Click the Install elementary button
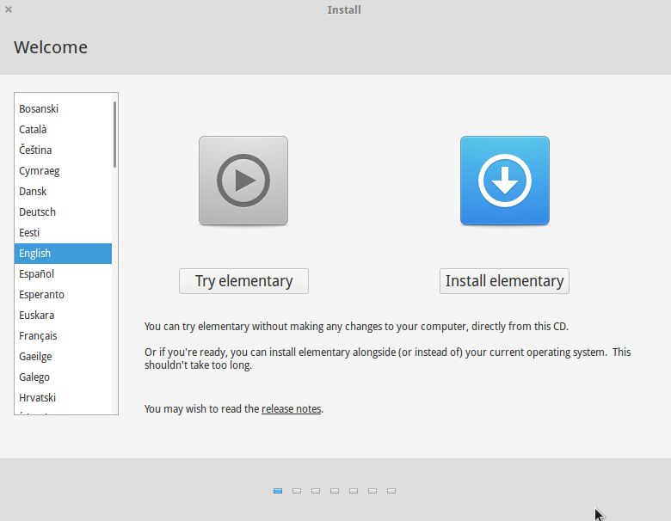Screen dimensions: 671x521 [504, 281]
